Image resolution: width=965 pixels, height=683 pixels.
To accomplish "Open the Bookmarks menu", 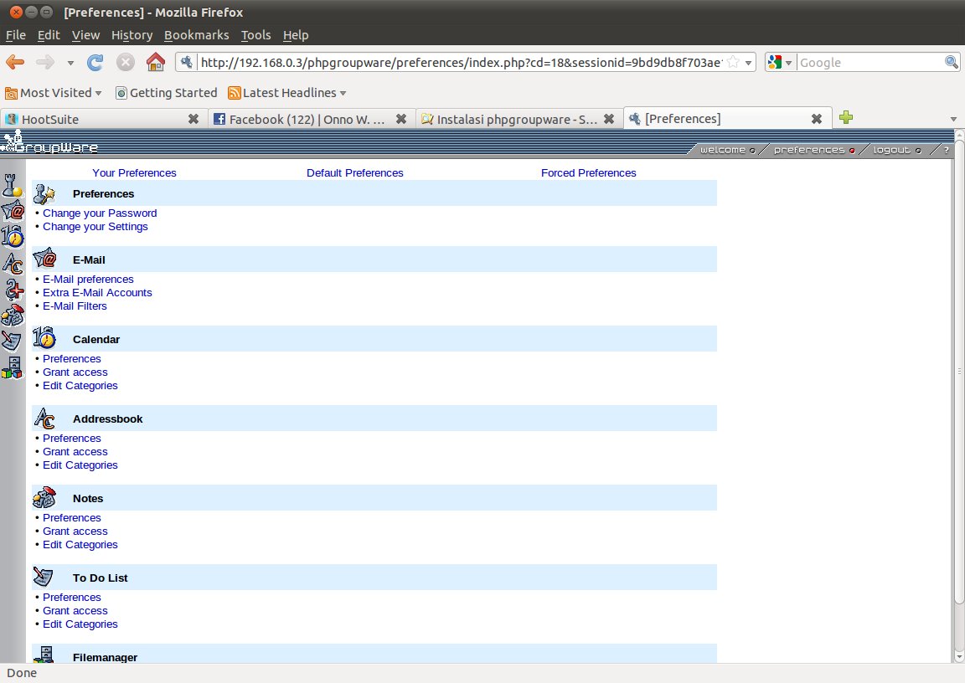I will (x=196, y=35).
